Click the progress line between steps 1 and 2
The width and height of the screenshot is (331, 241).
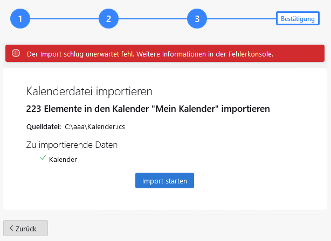(x=64, y=19)
